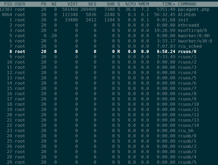Click the 7:07.83 time value
The image size is (218, 165).
click(166, 46)
